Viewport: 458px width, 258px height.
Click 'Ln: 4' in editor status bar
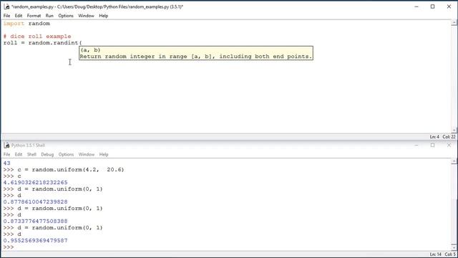pos(434,137)
